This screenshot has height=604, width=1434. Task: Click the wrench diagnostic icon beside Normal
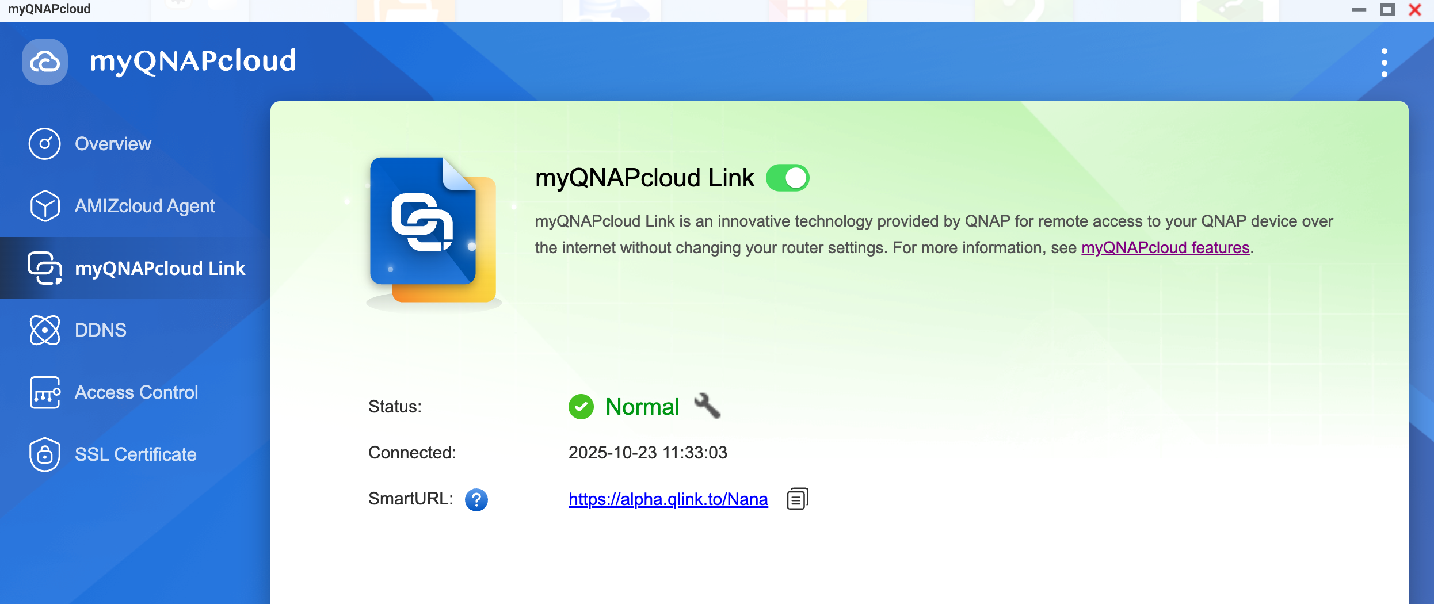(x=707, y=406)
